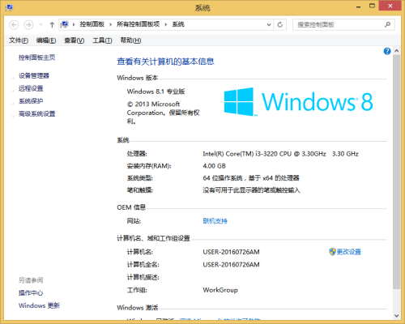Screen dimensions: 405x324
Task: Open 系统保护 link
Action: [31, 101]
